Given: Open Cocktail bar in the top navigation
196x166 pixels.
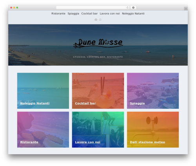Looking at the screenshot, I should coord(89,14).
